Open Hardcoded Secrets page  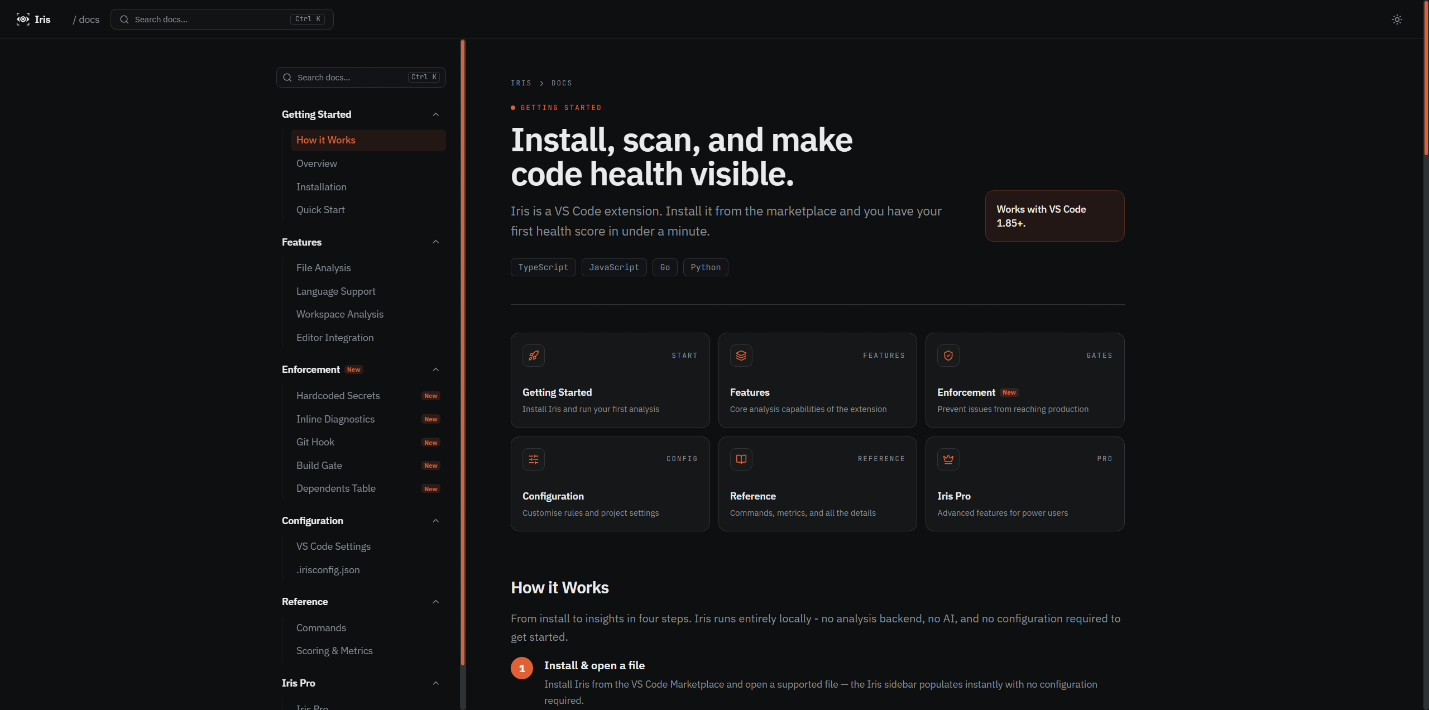[368, 396]
